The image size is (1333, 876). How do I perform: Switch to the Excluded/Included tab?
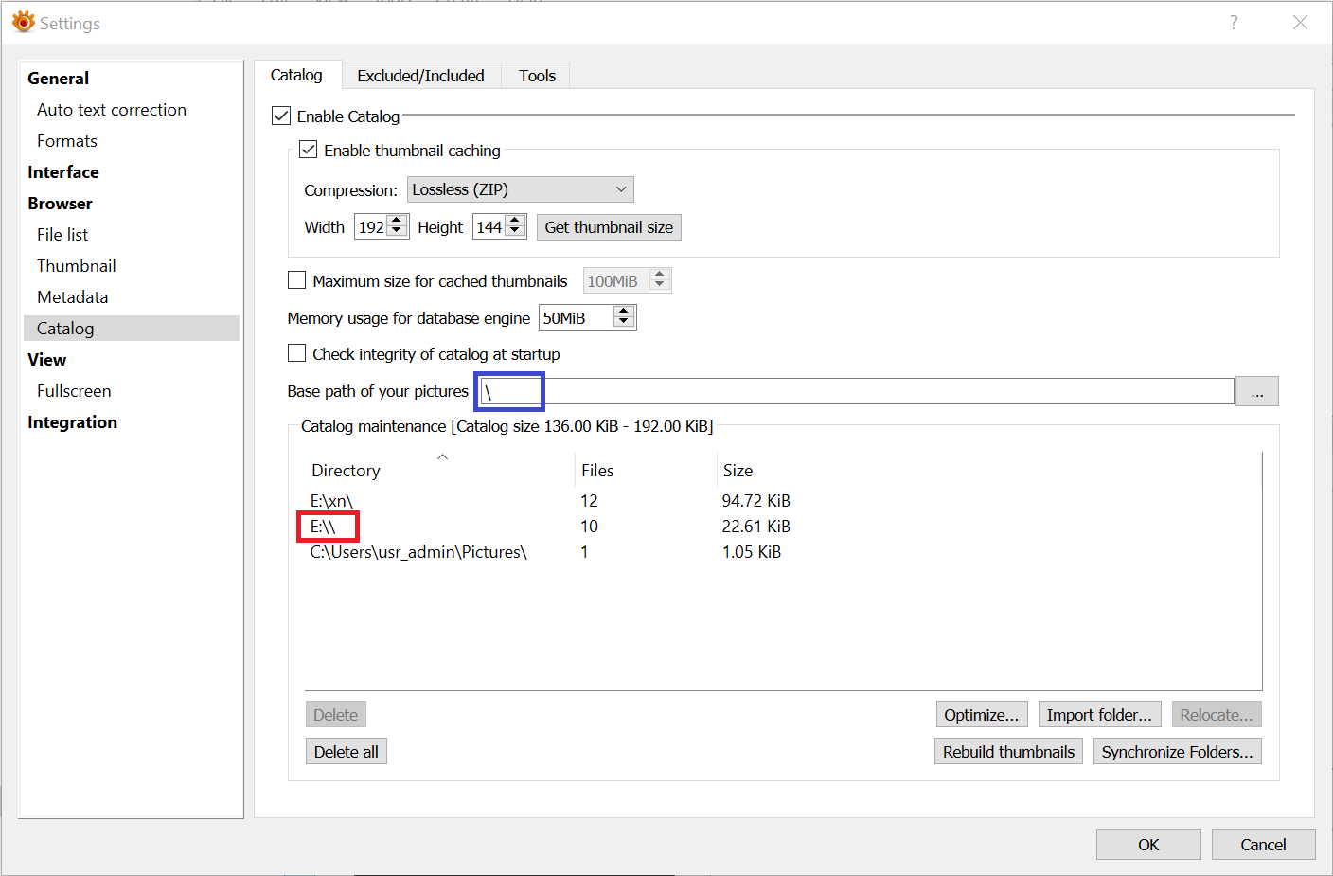pyautogui.click(x=420, y=76)
